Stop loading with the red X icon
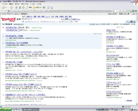The image size is (138, 111). pyautogui.click(x=16, y=7)
